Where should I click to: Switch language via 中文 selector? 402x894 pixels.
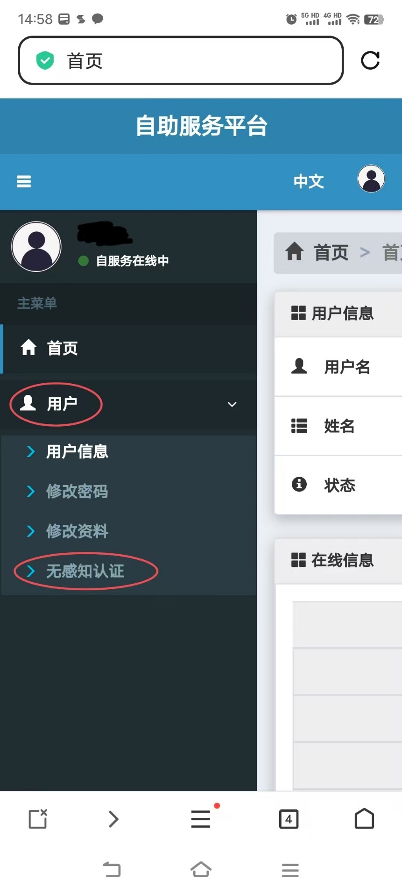(x=309, y=181)
